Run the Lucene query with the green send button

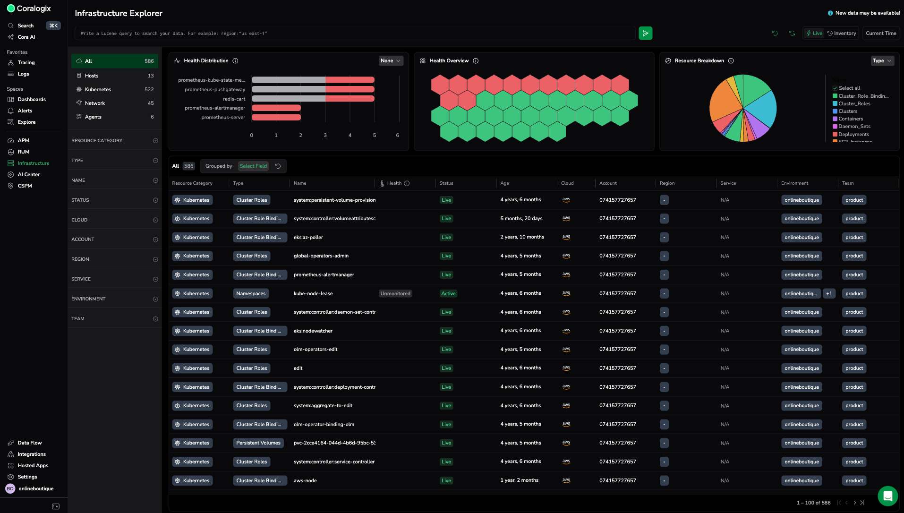[x=645, y=33]
